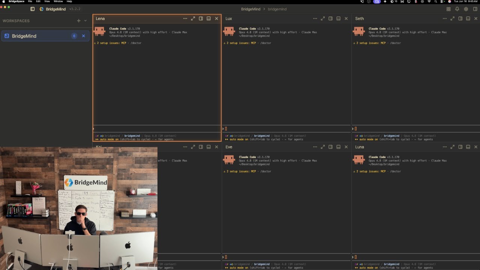Viewport: 480px width, 270px height.
Task: Click bridgemind folder breadcrumb in top bar
Action: pyautogui.click(x=277, y=9)
